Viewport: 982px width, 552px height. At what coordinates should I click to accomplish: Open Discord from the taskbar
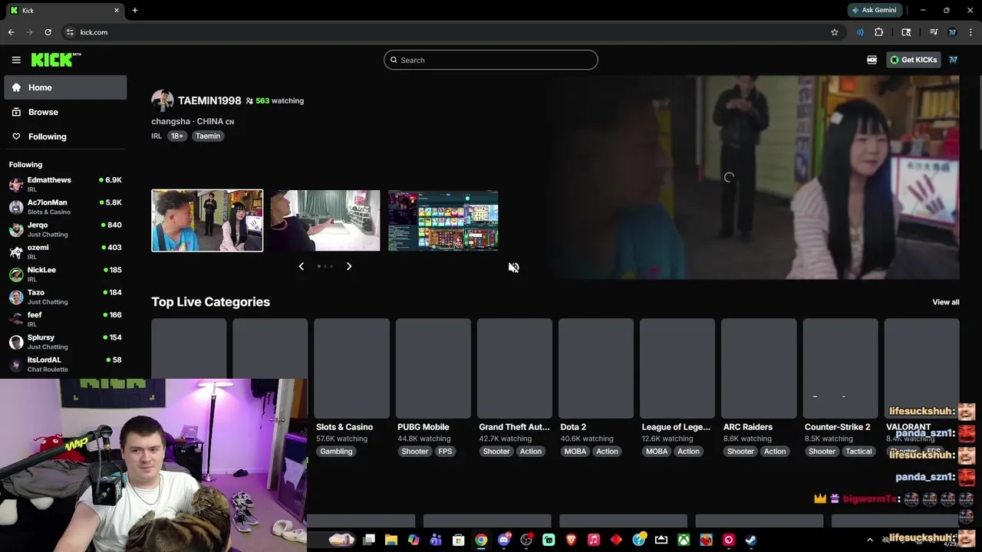pos(504,540)
